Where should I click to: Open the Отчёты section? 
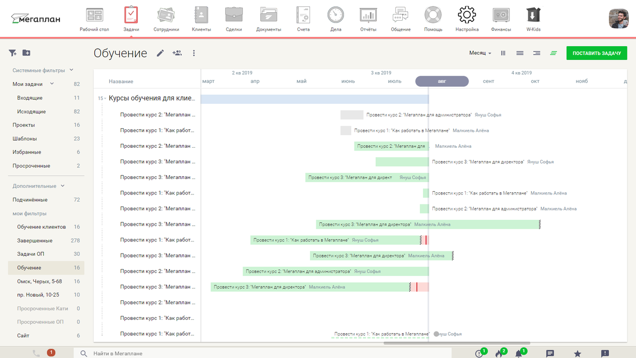click(x=368, y=20)
